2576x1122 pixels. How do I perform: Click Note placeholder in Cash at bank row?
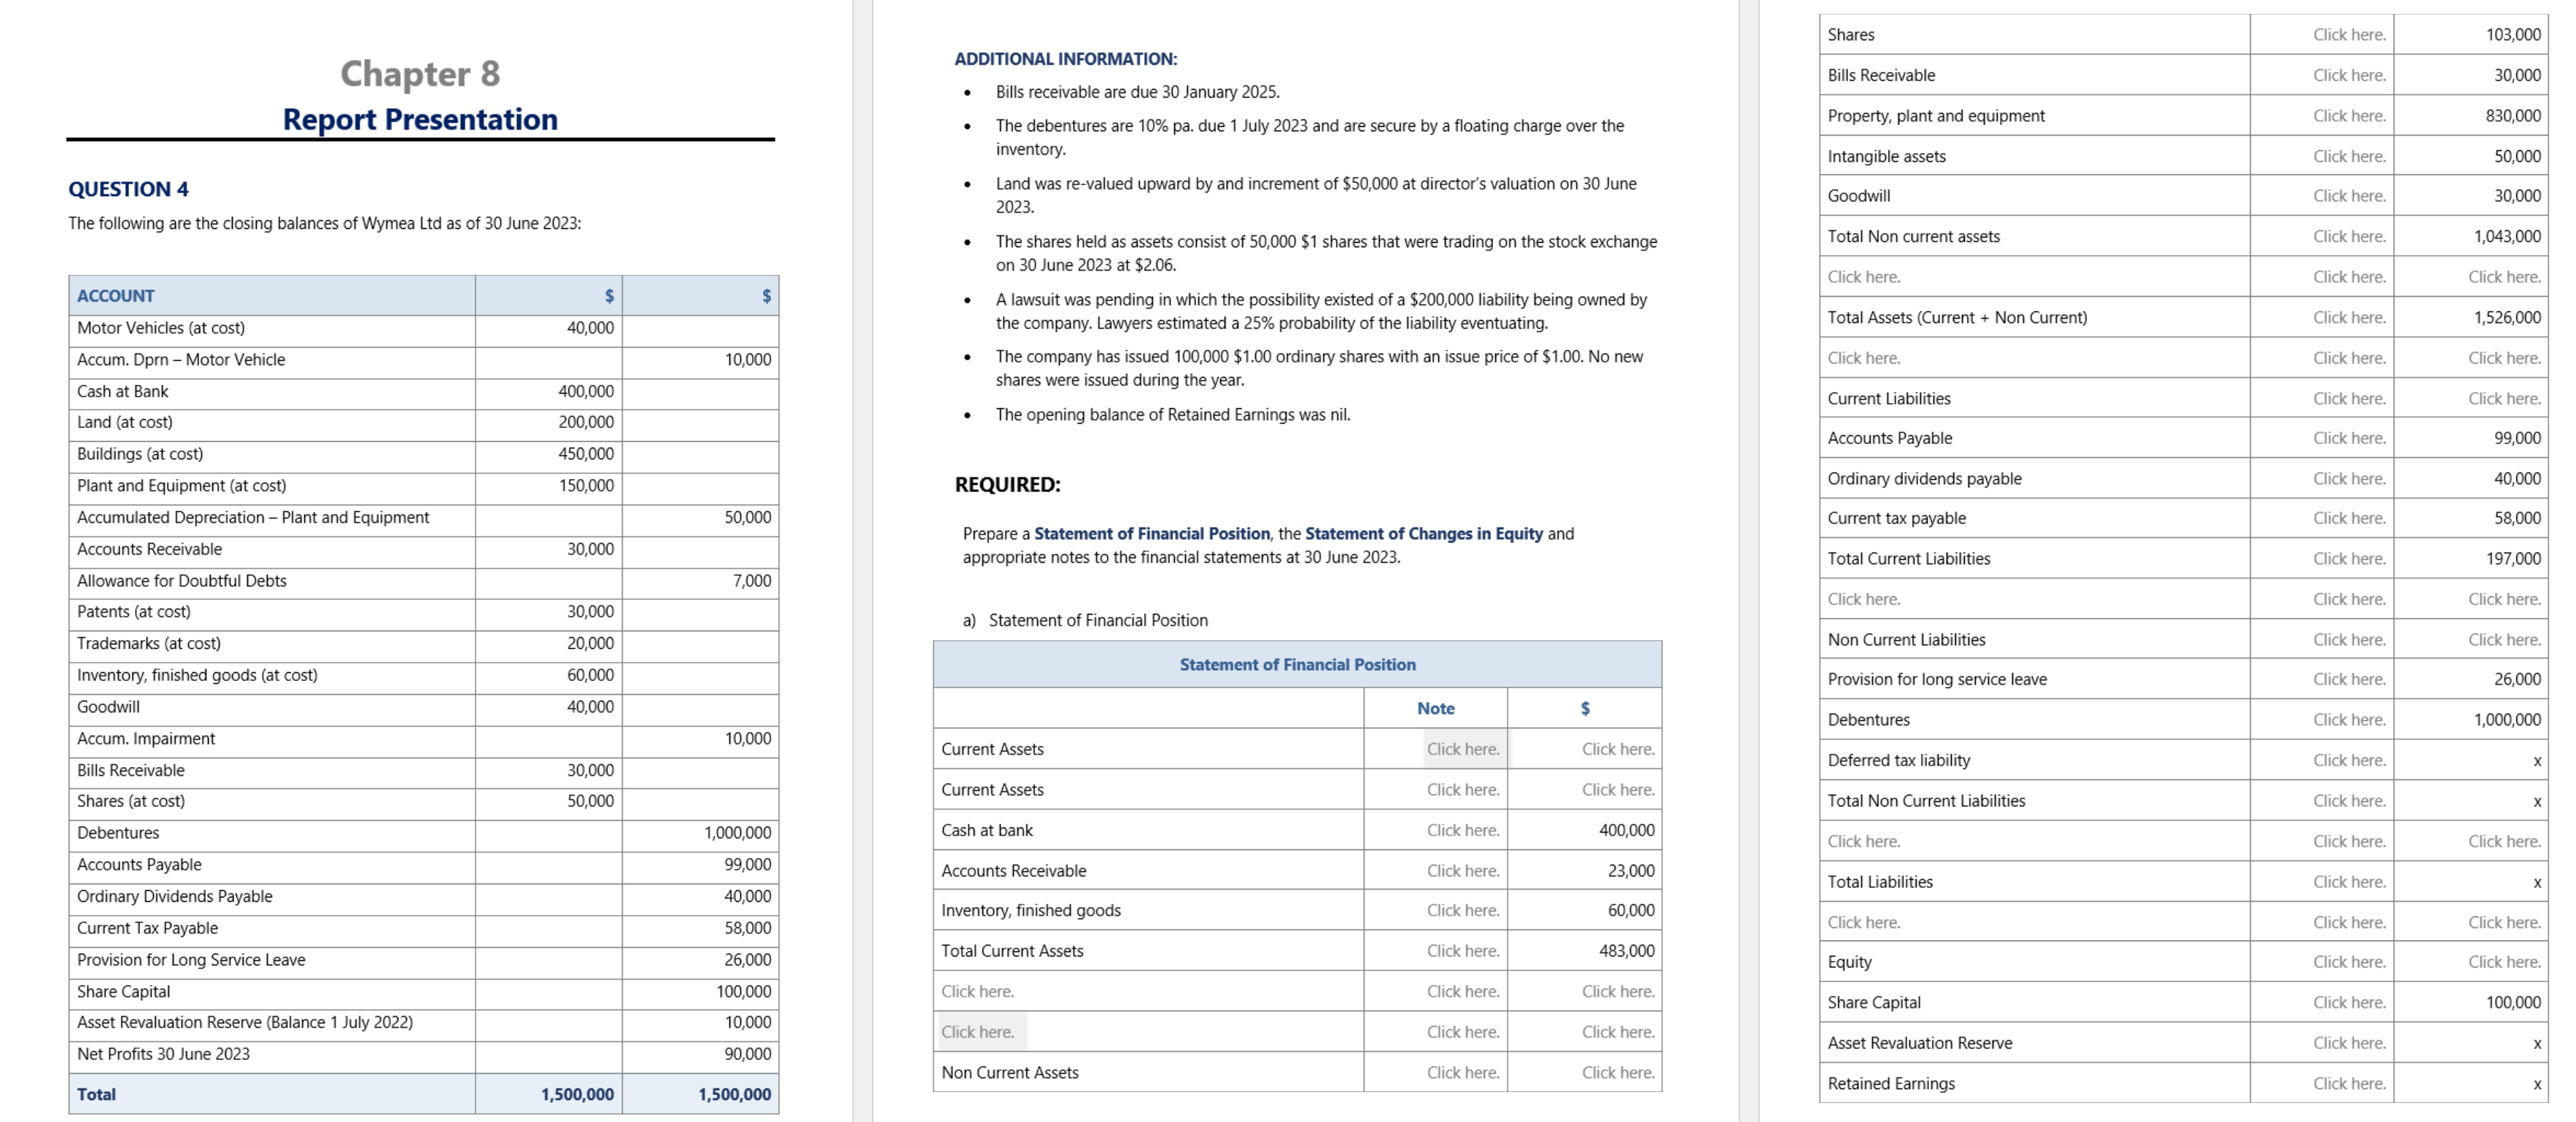point(1462,830)
